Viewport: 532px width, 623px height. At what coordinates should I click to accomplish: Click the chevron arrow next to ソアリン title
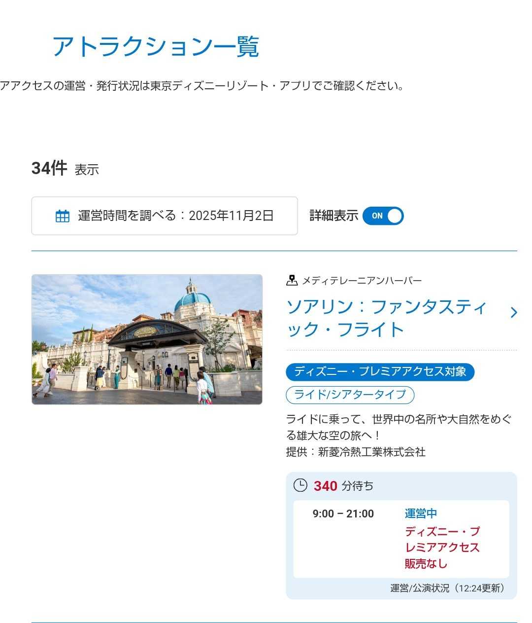(x=513, y=313)
